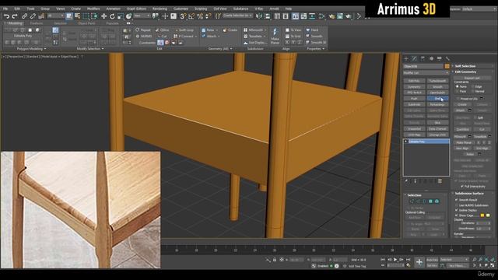Image resolution: width=498 pixels, height=280 pixels.
Task: Click the Configure Modifier Sets icon
Action: click(x=440, y=181)
